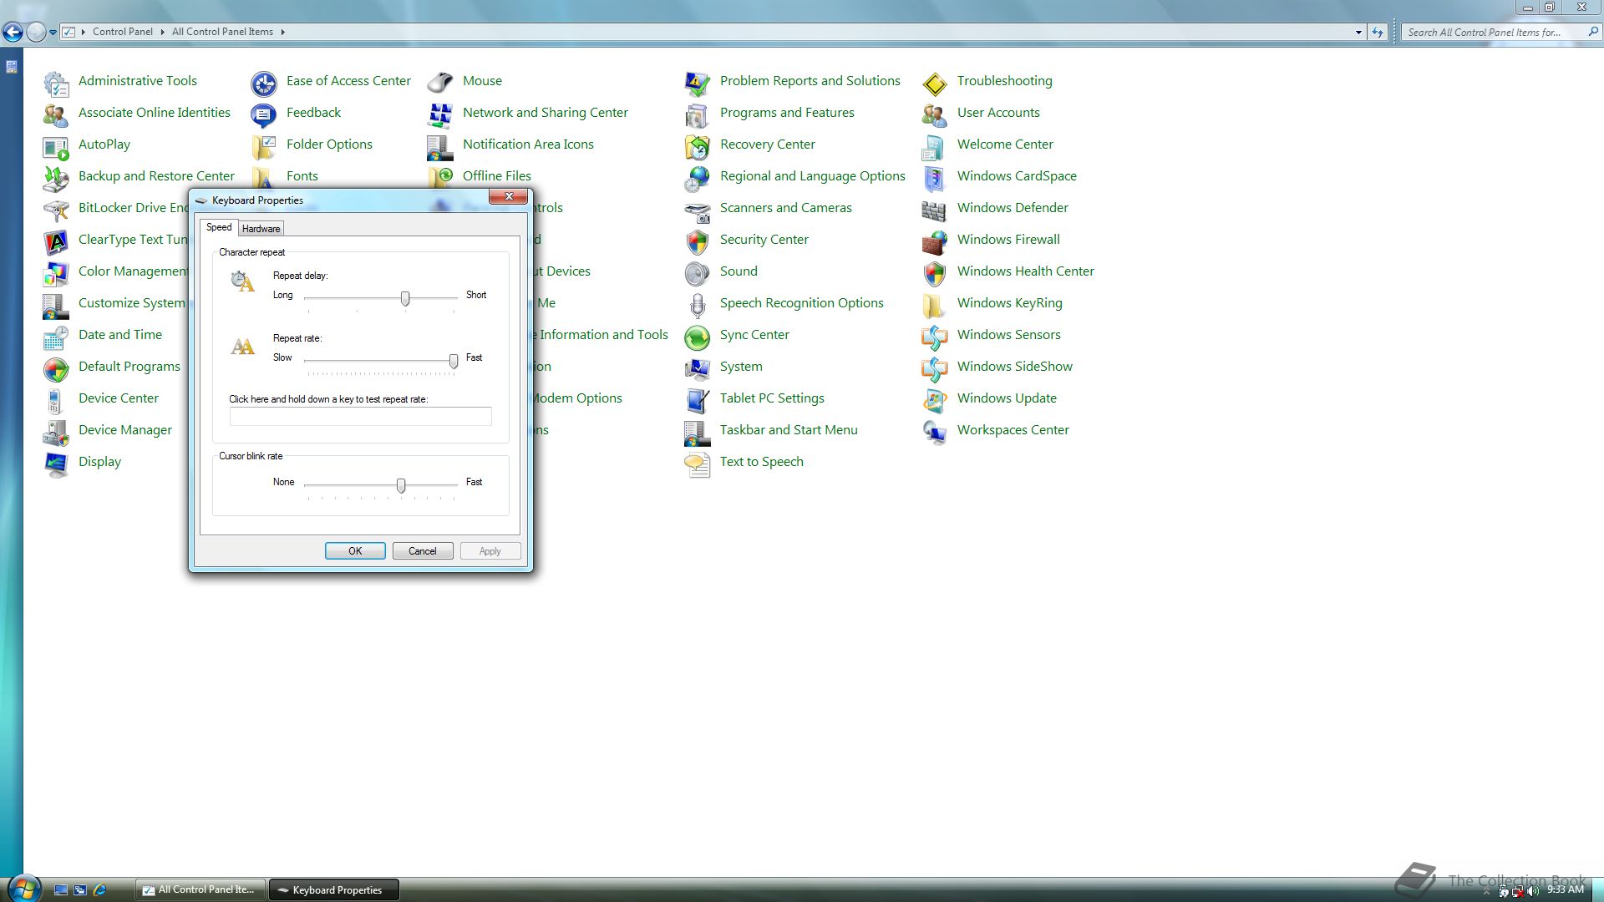Click the Windows Update icon

click(x=935, y=400)
